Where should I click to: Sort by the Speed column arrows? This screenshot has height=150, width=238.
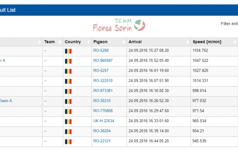click(x=235, y=42)
